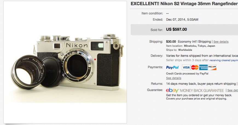The height and width of the screenshot is (125, 238).
Task: Open See details link beside Money Back Guarantee
Action: pos(233,90)
